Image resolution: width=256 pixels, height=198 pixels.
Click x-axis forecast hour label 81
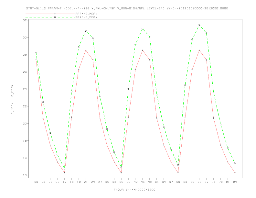coord(228,182)
